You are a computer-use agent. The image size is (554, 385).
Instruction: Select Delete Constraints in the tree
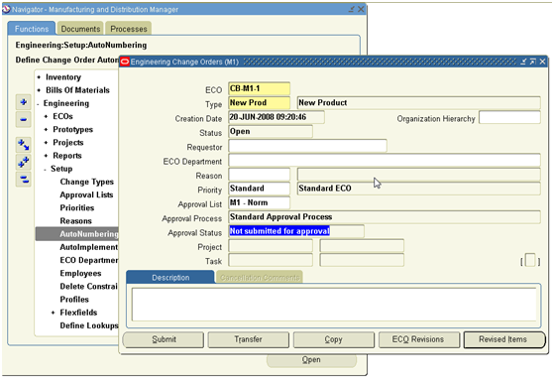click(88, 287)
